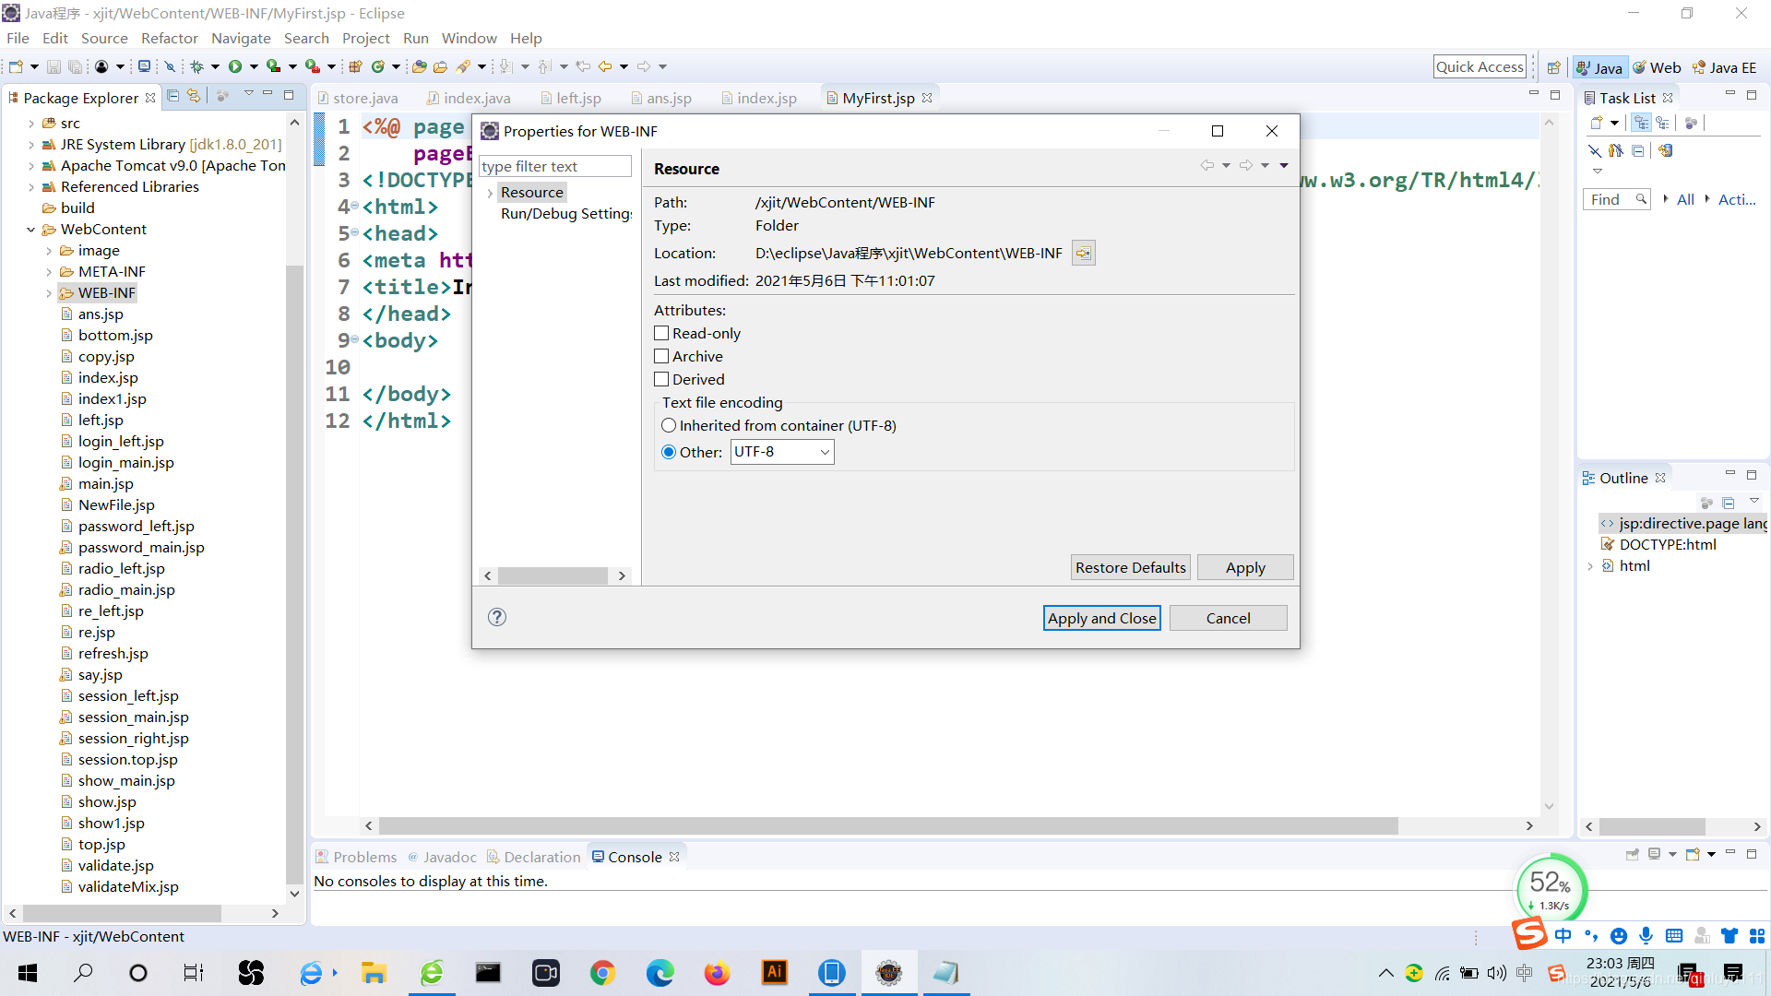Click the New Java Package icon

355,66
